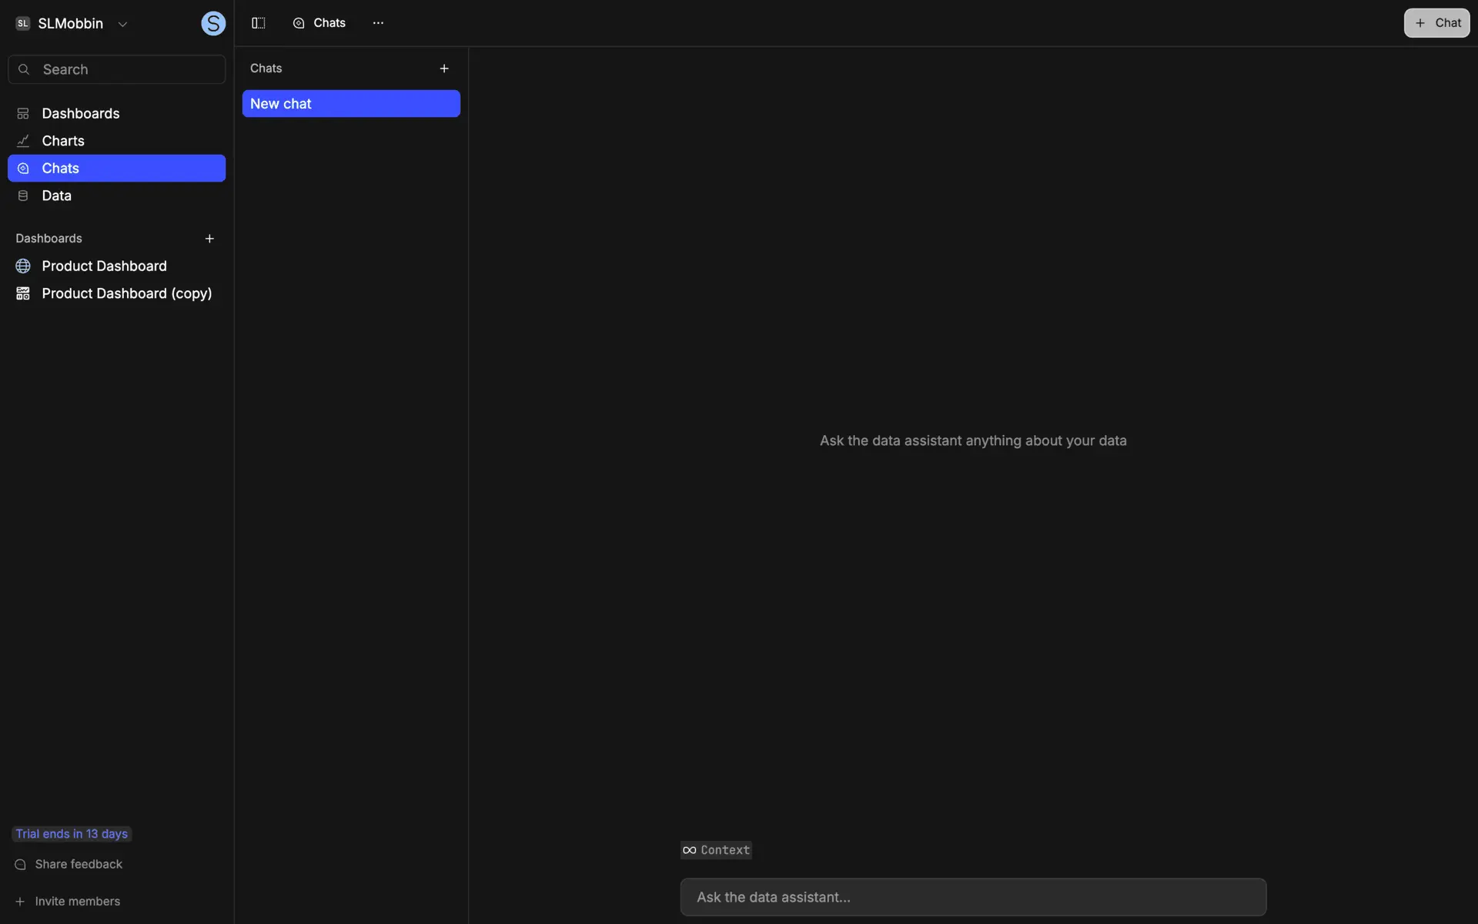The height and width of the screenshot is (924, 1478).
Task: Click the Trial ends in 13 days badge
Action: [72, 834]
